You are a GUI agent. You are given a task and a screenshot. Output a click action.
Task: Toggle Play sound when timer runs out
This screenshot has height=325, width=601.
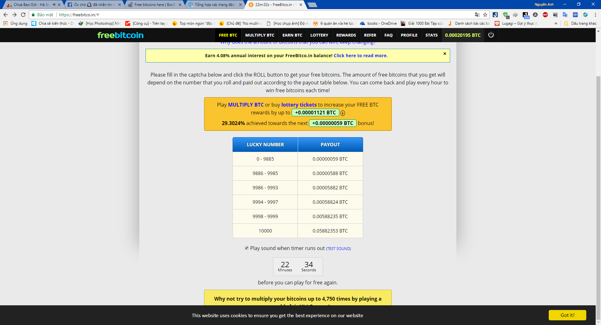click(247, 248)
